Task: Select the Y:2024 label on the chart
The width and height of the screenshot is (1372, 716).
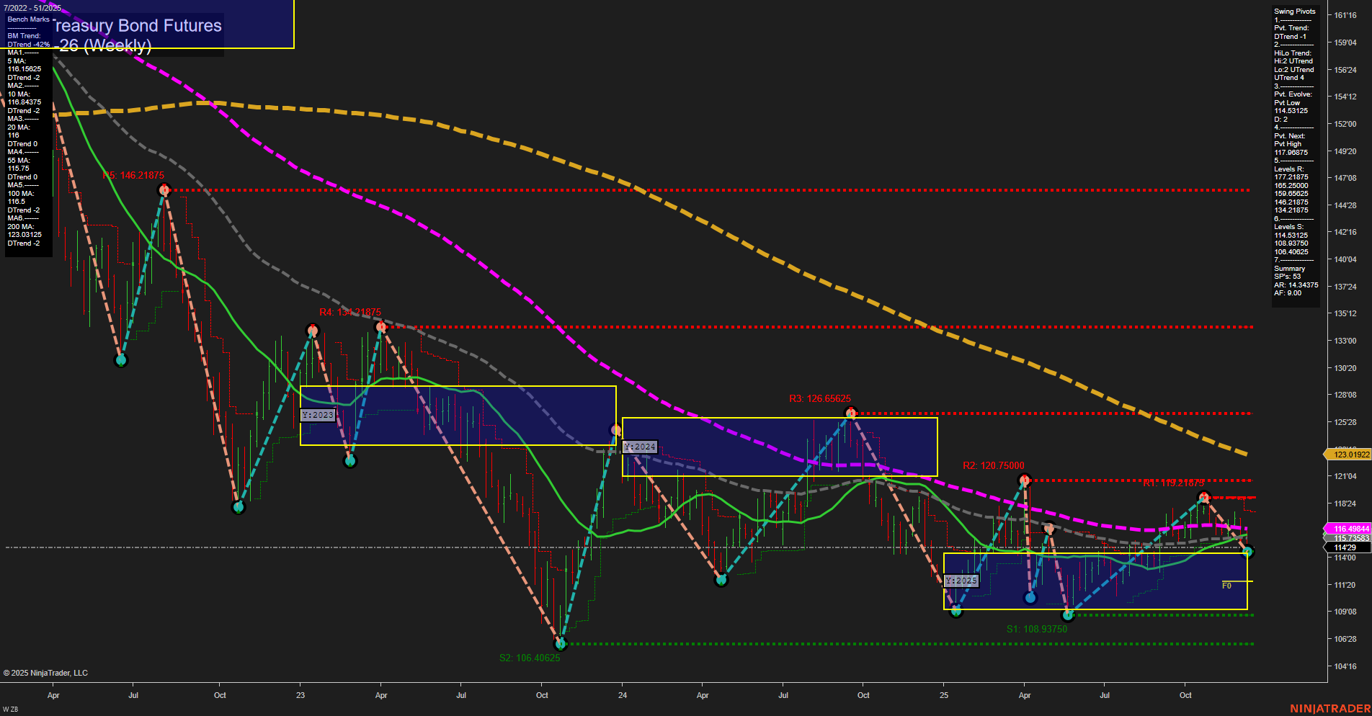Action: (639, 447)
